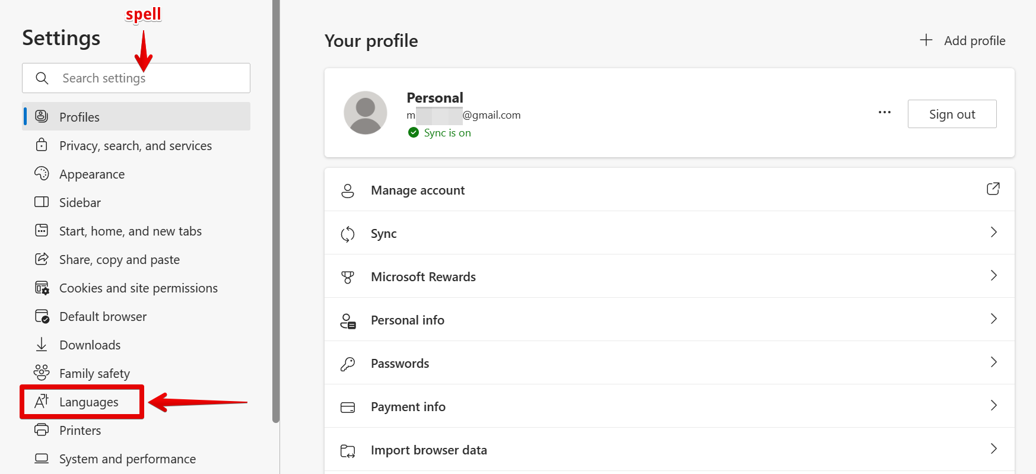The width and height of the screenshot is (1036, 474).
Task: Click the Appearance palette icon
Action: tap(42, 173)
